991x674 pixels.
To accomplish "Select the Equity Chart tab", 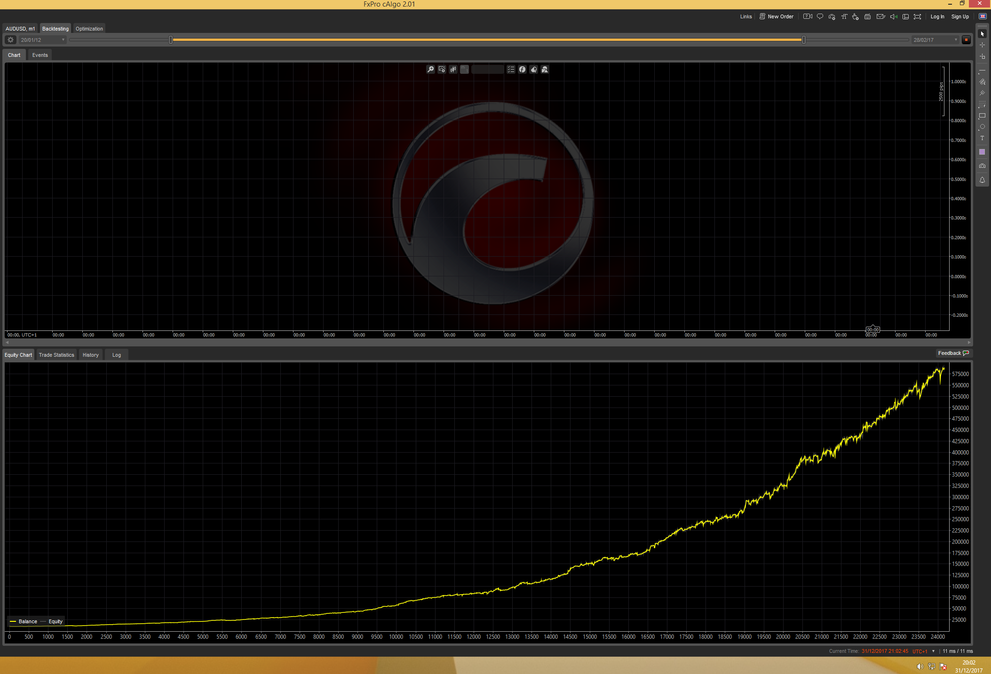I will pos(18,355).
